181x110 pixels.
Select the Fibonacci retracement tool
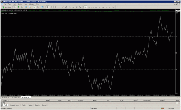click(x=70, y=7)
